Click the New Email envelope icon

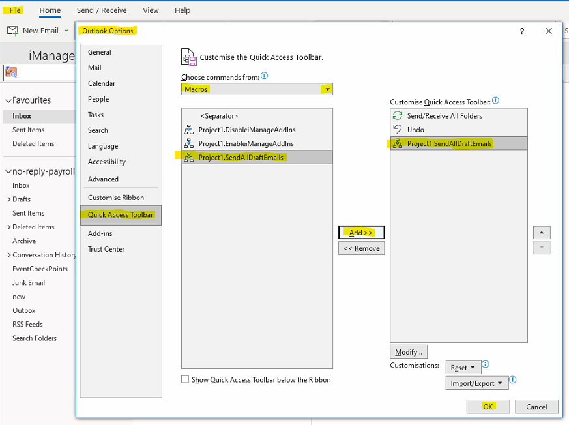(x=12, y=31)
